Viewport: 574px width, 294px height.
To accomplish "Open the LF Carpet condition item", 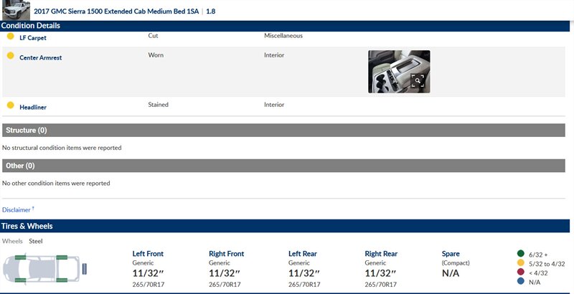I will [x=32, y=37].
